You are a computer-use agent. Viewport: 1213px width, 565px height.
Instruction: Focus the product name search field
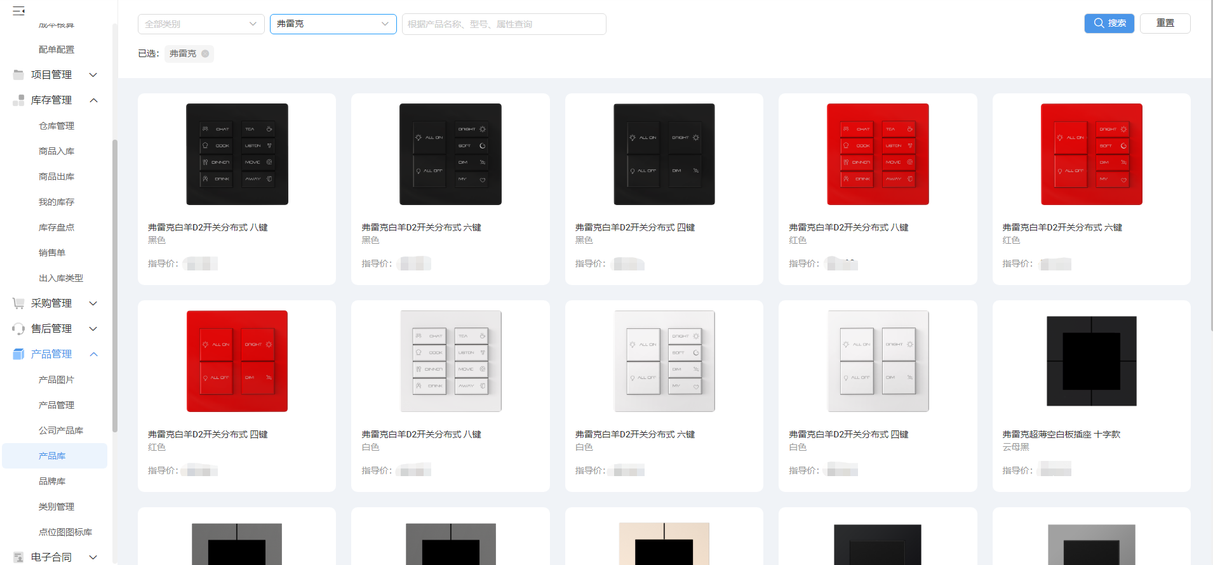(504, 24)
